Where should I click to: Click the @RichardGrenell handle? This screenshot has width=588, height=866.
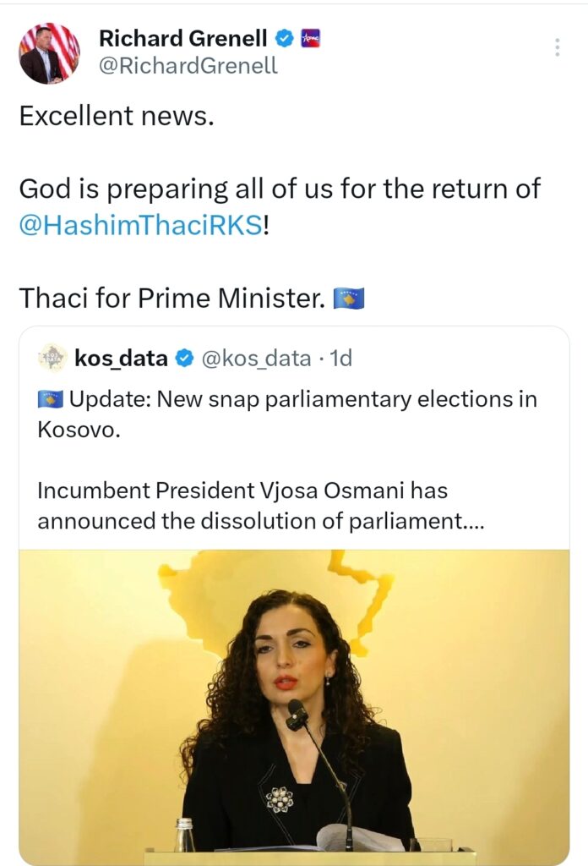(188, 66)
